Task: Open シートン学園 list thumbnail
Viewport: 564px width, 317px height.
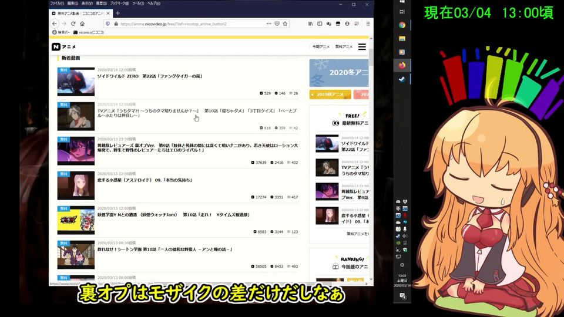Action: (76, 255)
